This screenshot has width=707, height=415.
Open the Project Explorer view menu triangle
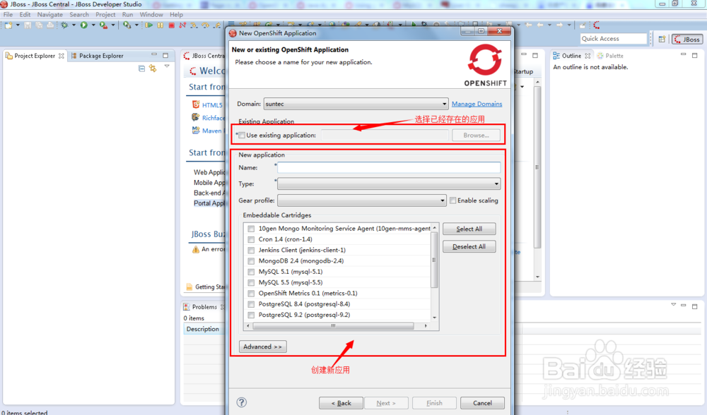click(167, 66)
